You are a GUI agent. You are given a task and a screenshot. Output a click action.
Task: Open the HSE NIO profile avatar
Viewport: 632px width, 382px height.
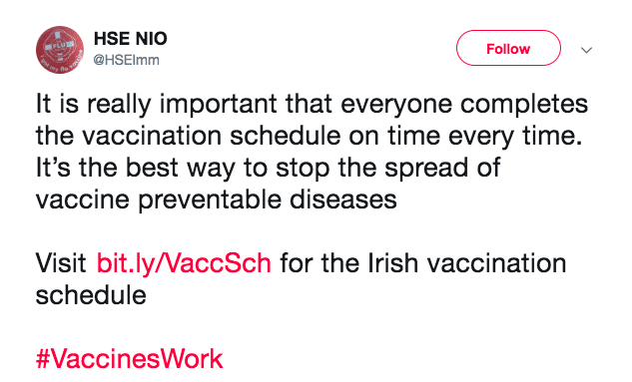pos(60,50)
